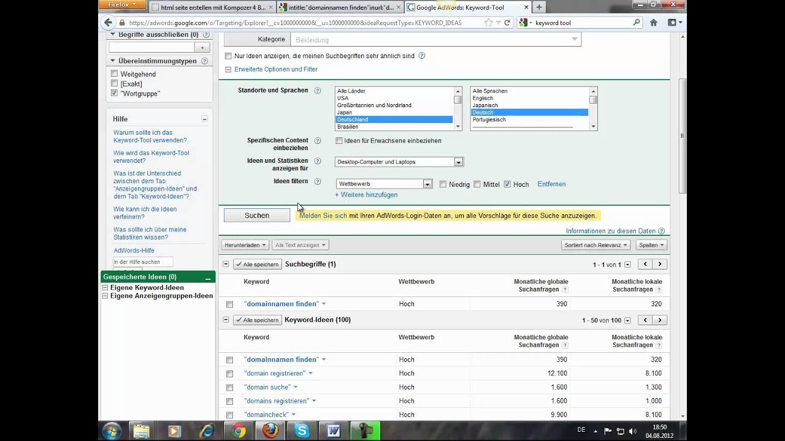Image resolution: width=785 pixels, height=441 pixels.
Task: Open Microsoft Word from the taskbar
Action: [x=334, y=431]
